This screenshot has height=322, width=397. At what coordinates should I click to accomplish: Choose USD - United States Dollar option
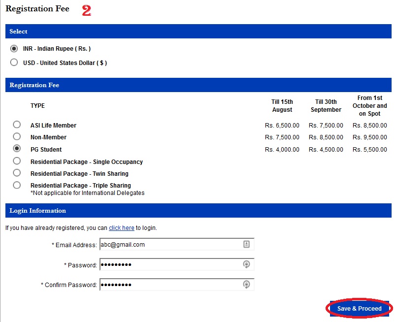coord(14,63)
